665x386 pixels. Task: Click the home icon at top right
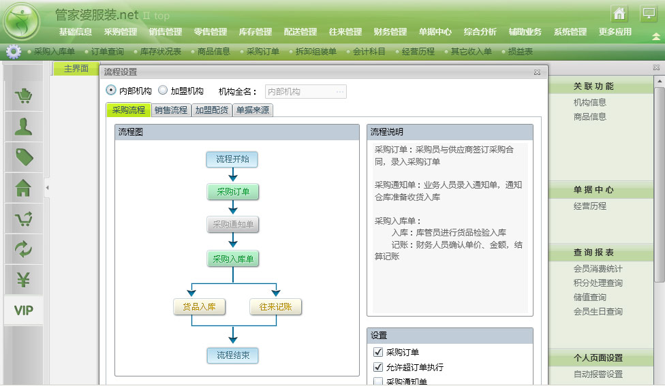619,14
